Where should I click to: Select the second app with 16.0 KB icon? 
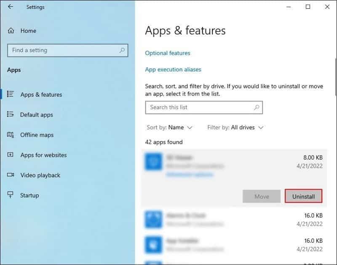(x=153, y=219)
